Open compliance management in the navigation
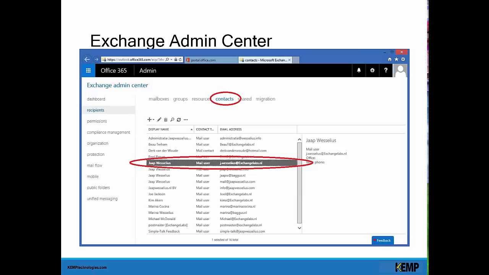The height and width of the screenshot is (275, 489). (x=108, y=132)
